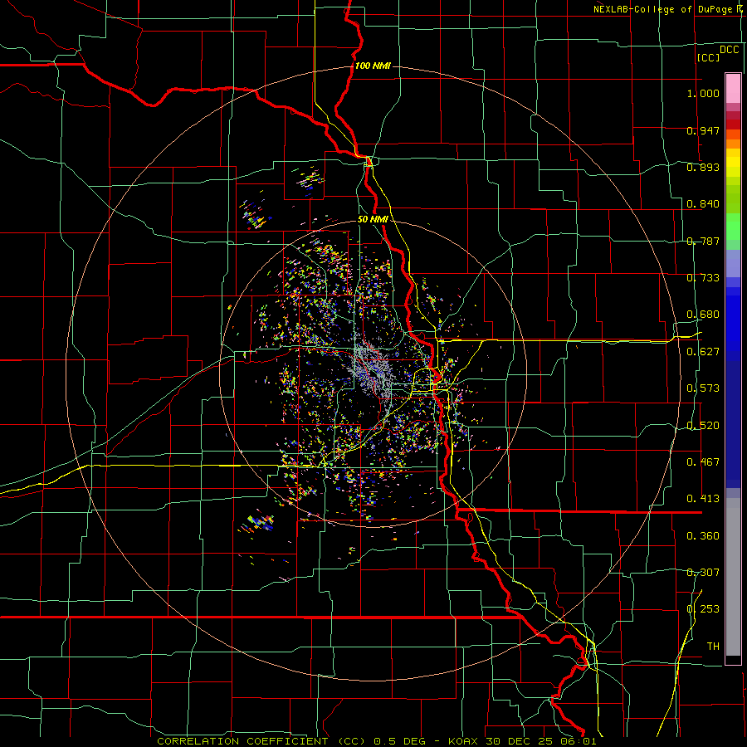Click the [CC] units label
Viewport: 747px width, 747px height.
709,57
